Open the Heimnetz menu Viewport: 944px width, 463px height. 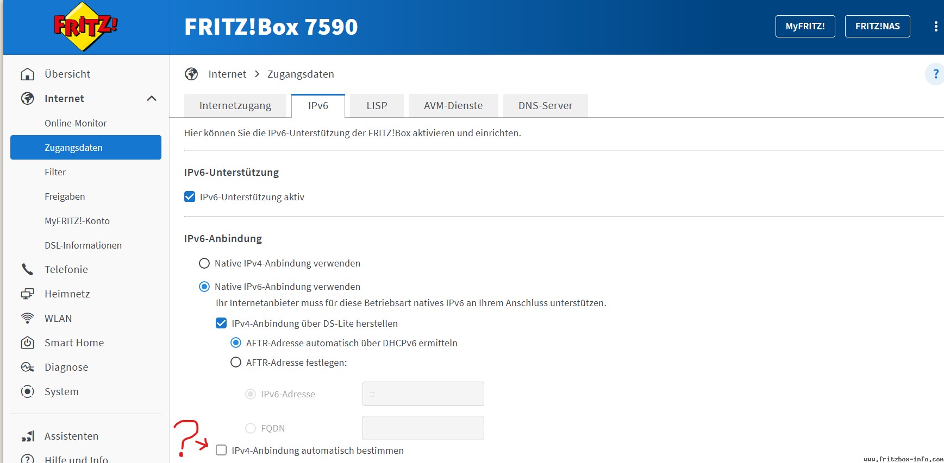pos(67,294)
